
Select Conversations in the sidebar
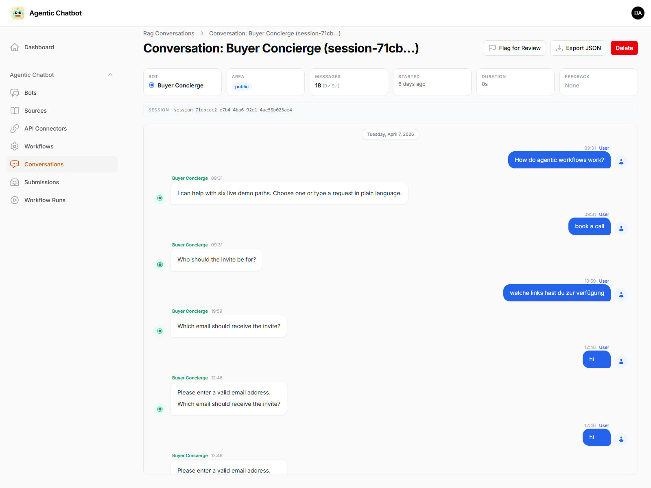tap(62, 164)
